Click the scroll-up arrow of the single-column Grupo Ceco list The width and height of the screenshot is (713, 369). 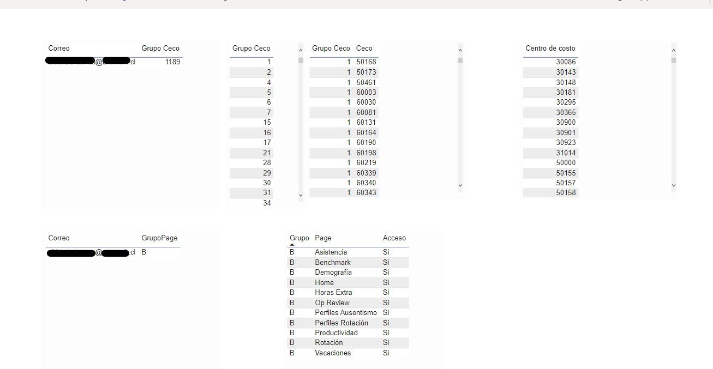pos(301,50)
